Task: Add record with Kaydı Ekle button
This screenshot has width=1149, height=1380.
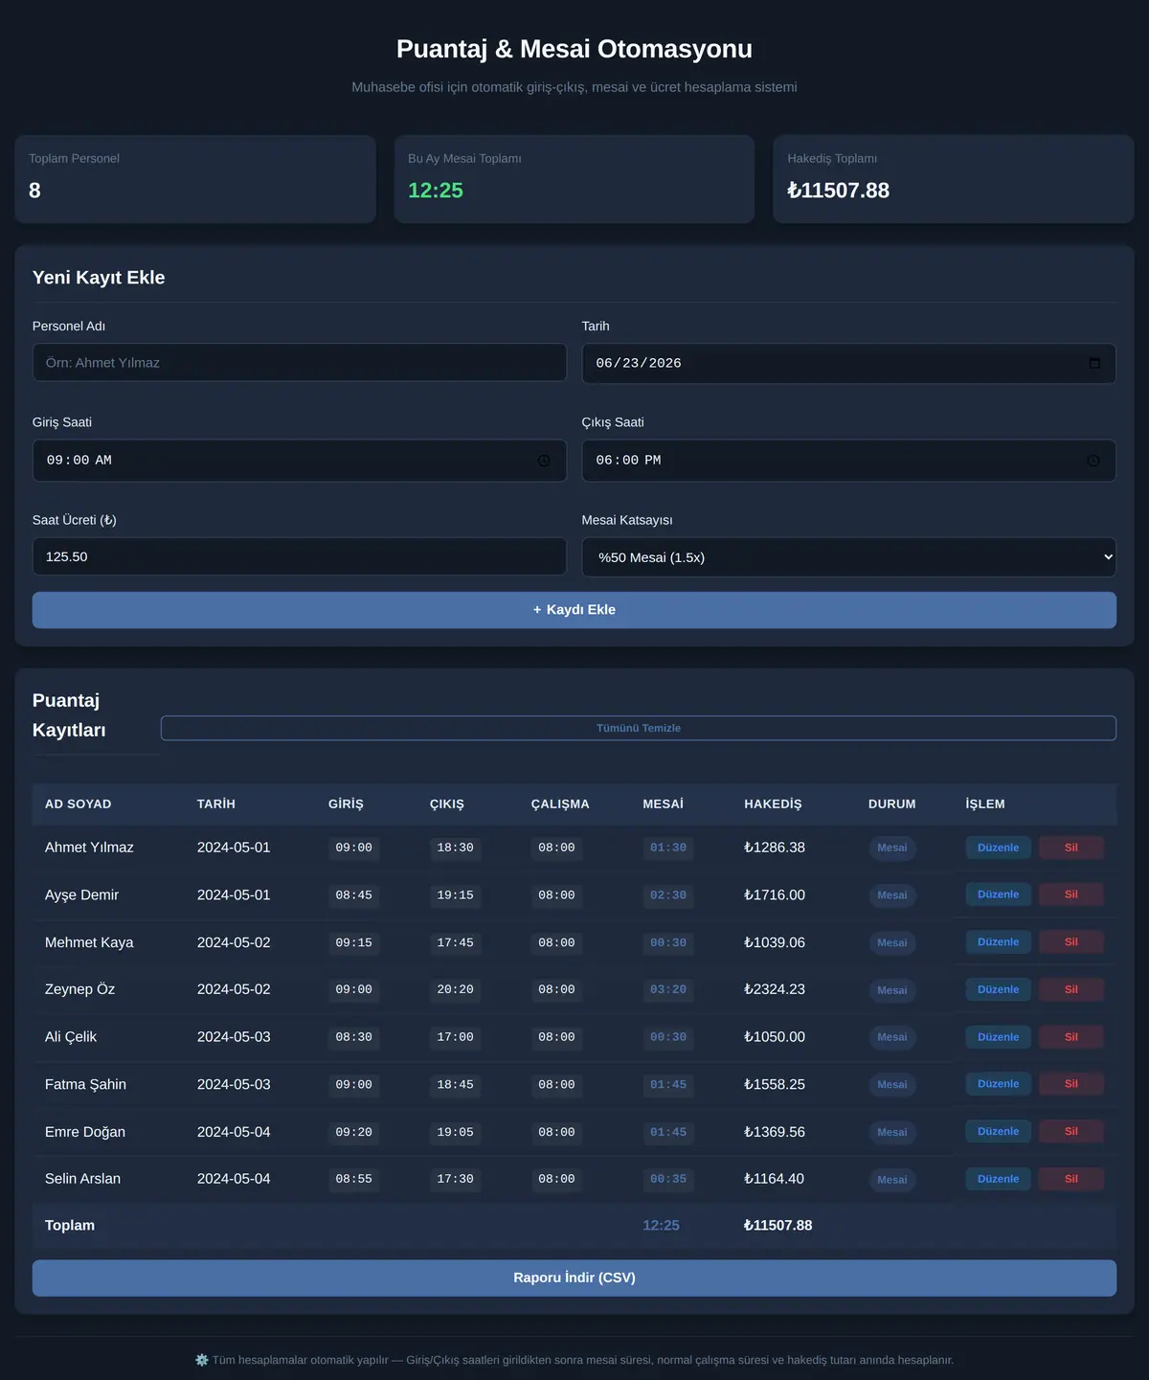Action: tap(574, 610)
